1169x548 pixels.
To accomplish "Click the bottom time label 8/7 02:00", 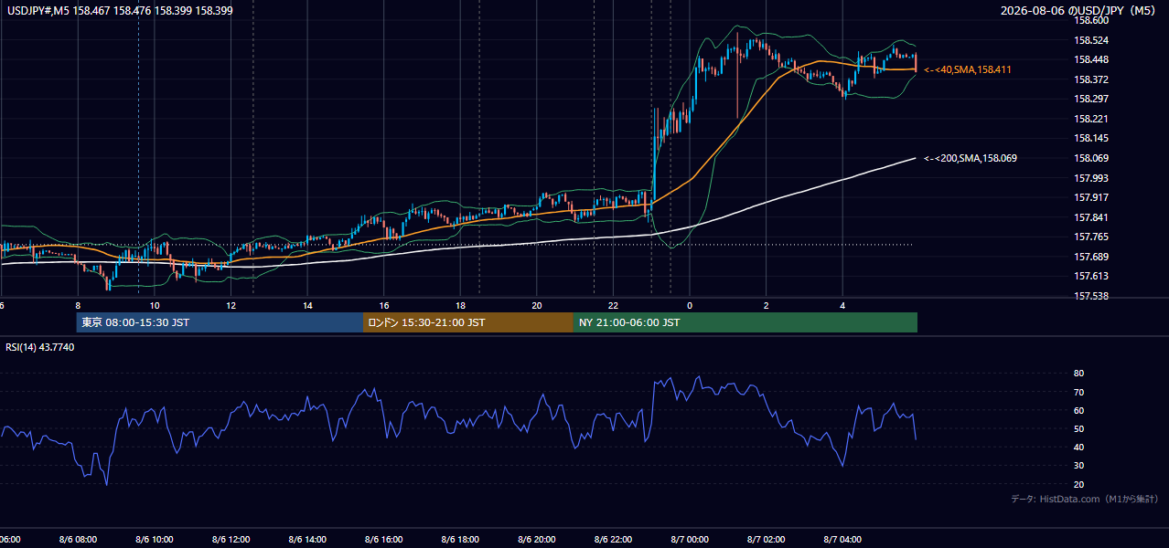I will tap(767, 540).
